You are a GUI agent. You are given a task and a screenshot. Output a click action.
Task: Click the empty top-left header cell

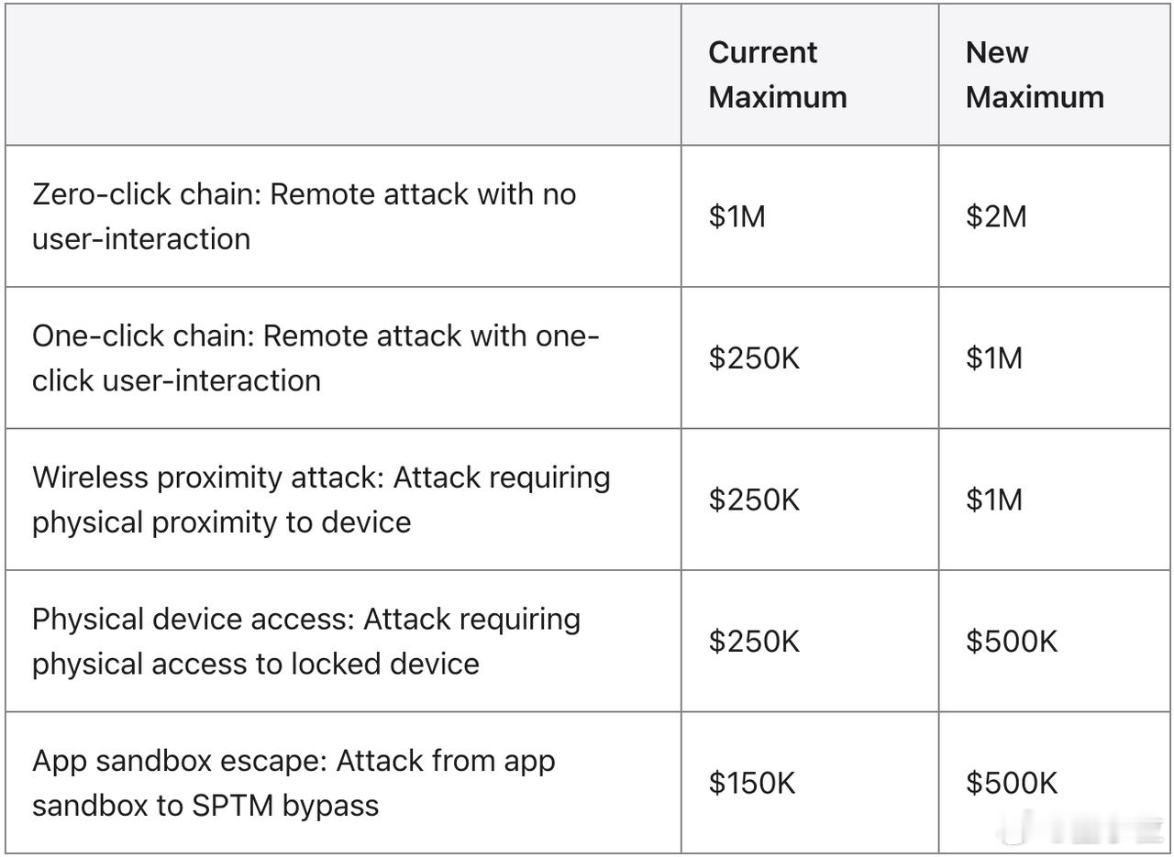(343, 74)
